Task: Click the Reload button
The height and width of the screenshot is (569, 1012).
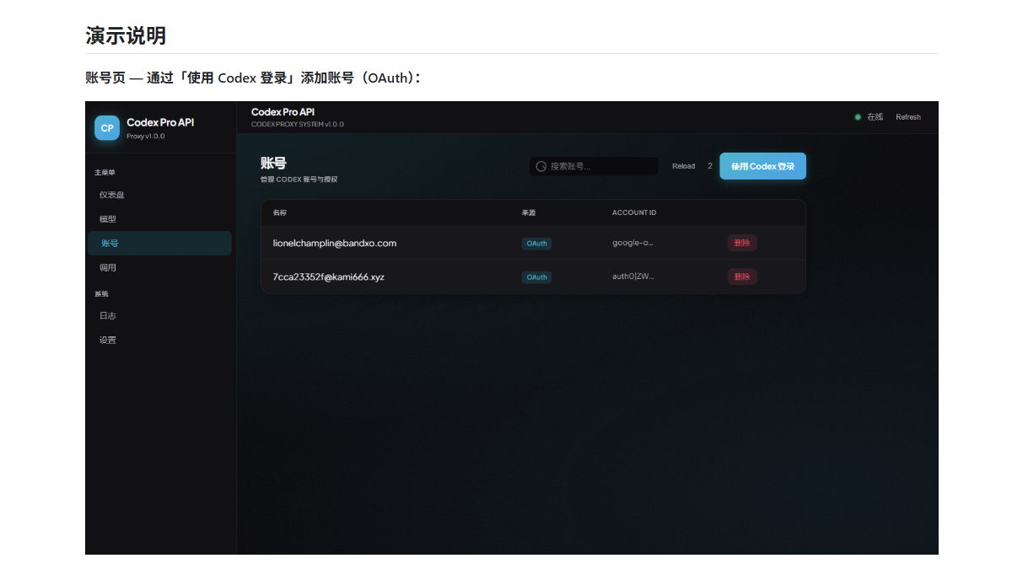Action: (683, 166)
